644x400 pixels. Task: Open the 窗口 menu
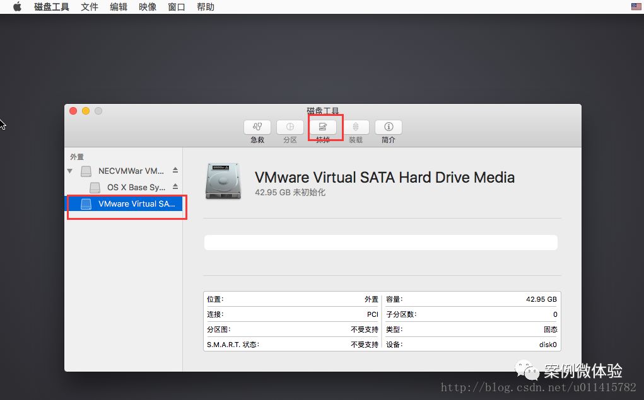tap(177, 7)
